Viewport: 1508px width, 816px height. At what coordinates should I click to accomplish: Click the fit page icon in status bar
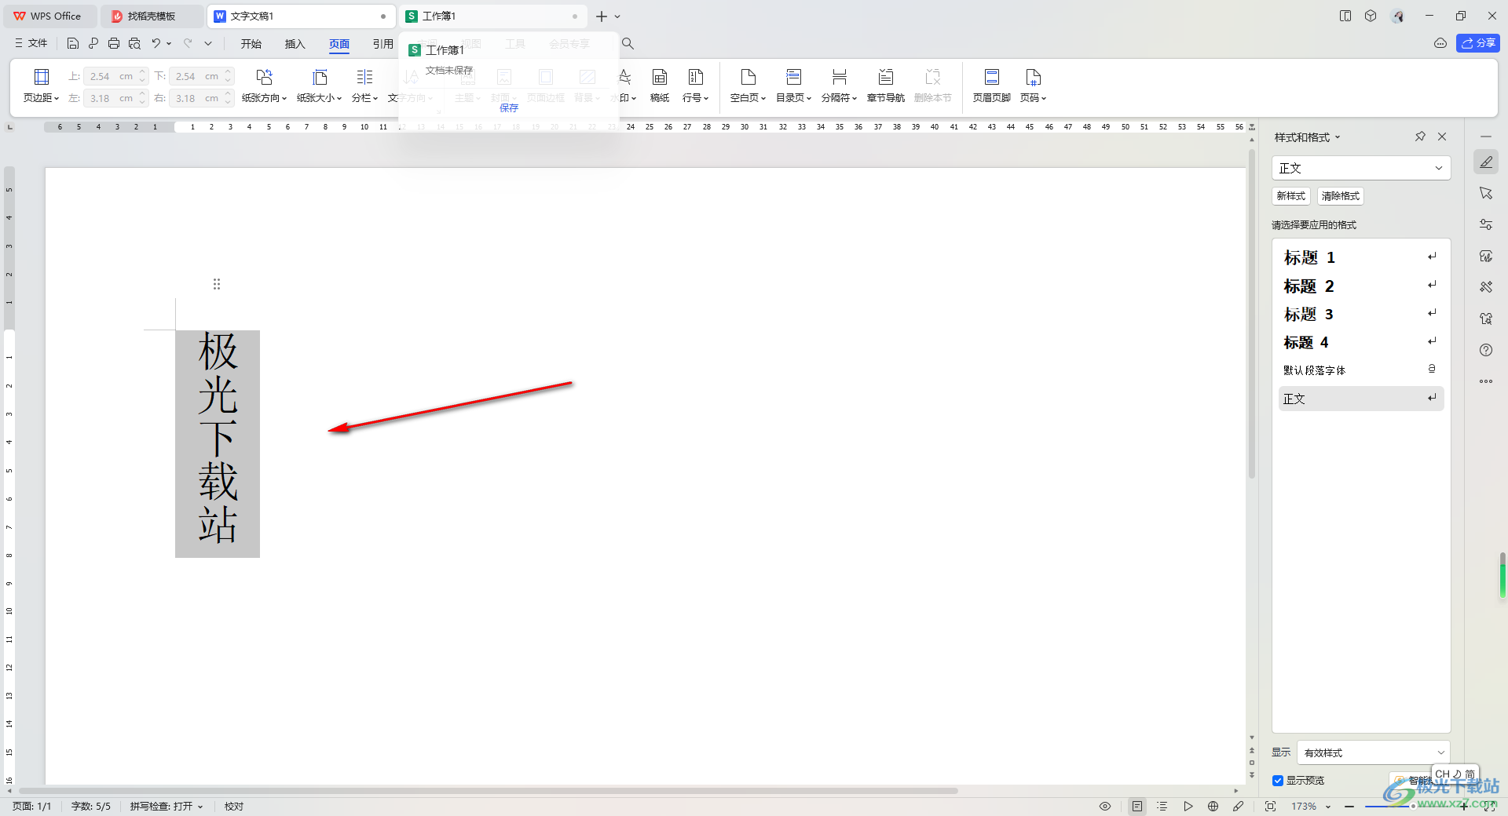[x=1270, y=806]
